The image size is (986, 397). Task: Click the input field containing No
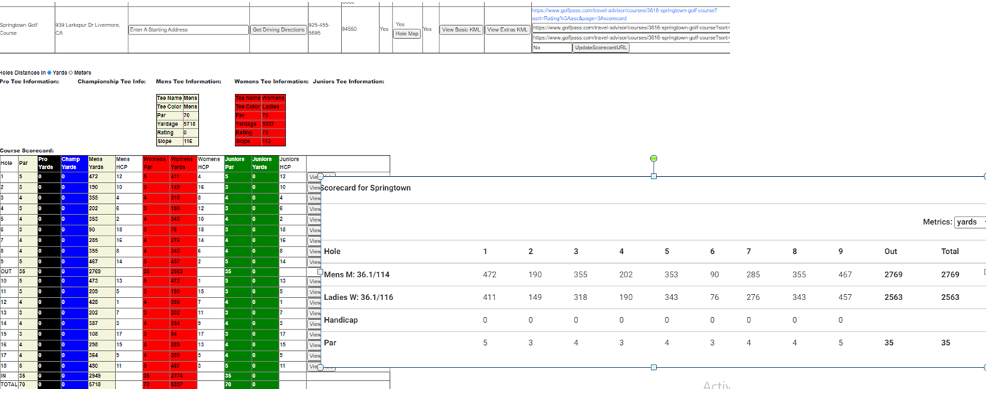(x=552, y=48)
